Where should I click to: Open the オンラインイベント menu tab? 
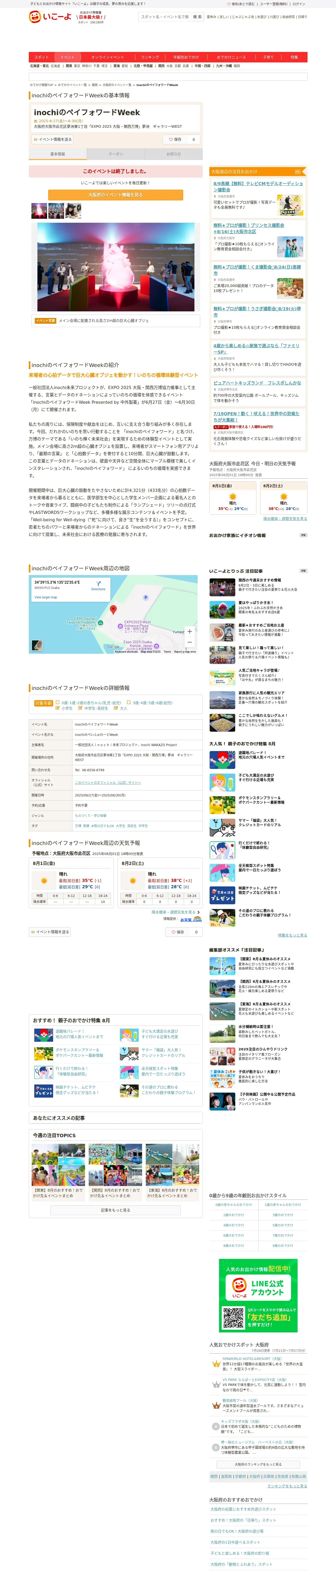[107, 57]
